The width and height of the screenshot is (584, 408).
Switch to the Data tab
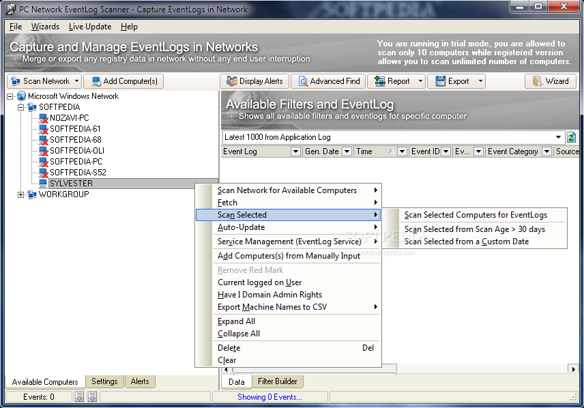237,382
